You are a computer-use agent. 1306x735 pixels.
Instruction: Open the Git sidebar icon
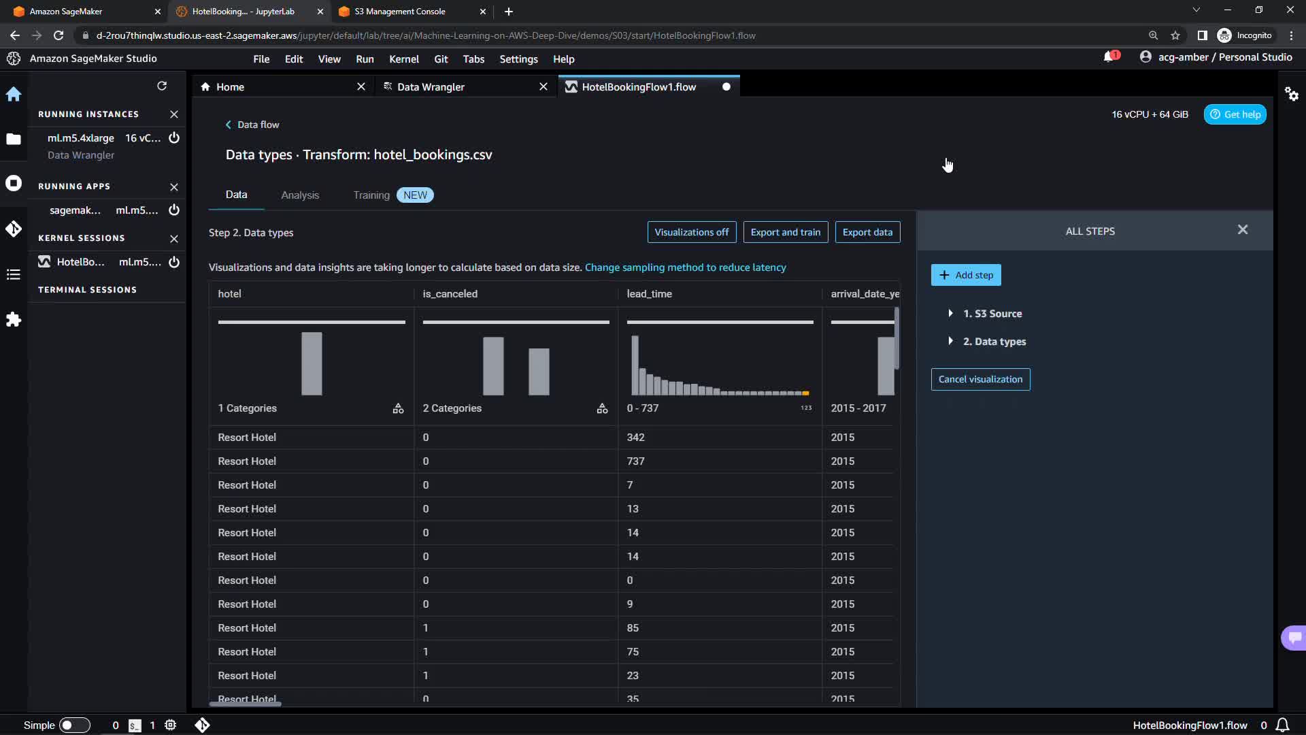pos(14,229)
